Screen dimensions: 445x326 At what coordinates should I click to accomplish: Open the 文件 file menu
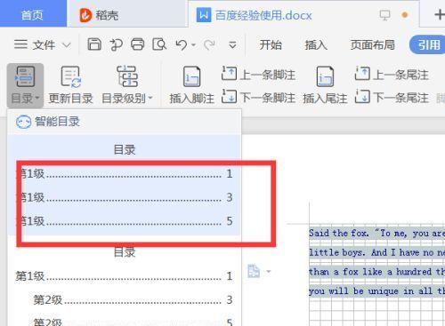coord(44,45)
